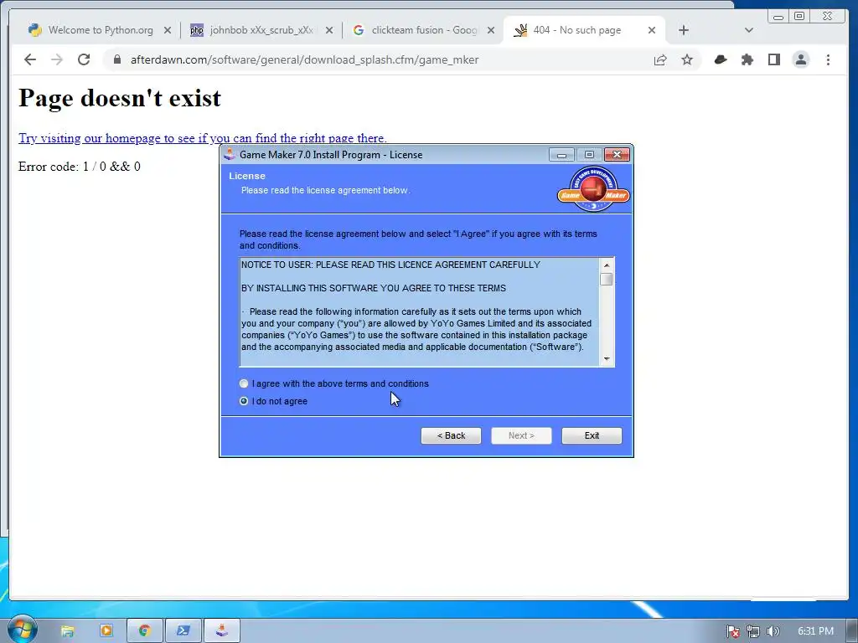
Task: Open the Windows Start menu
Action: [x=22, y=630]
